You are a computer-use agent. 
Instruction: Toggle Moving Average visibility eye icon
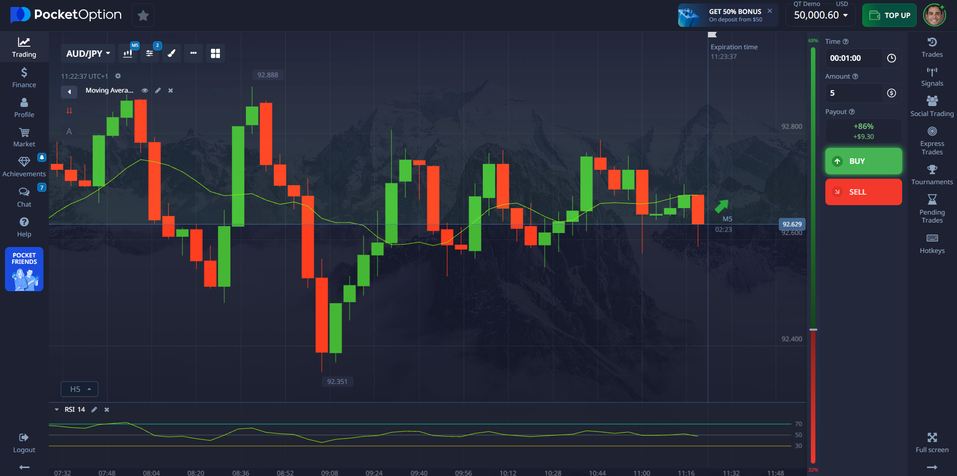(x=145, y=91)
